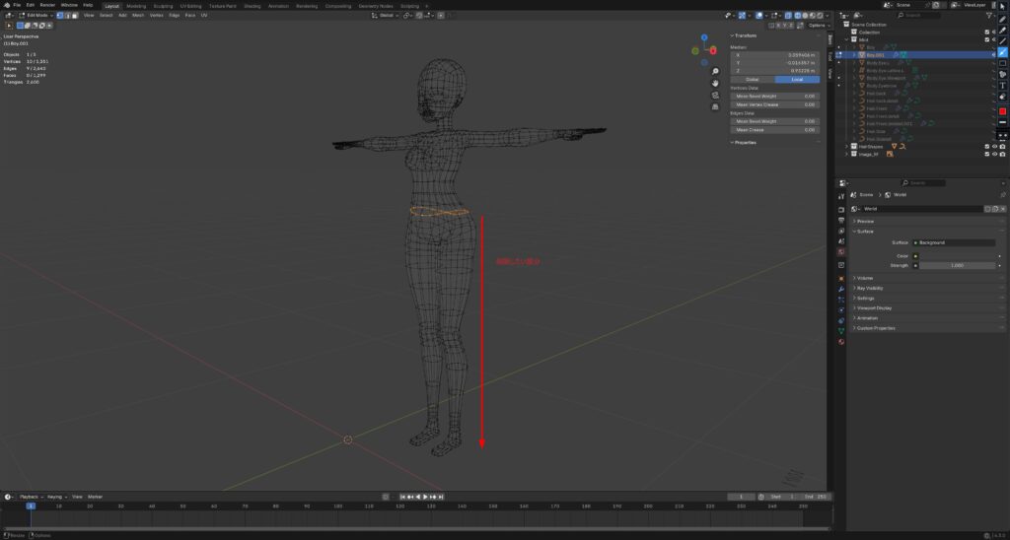Screen dimensions: 1010x540
Task: Open the Mesh menu in viewport header
Action: 138,15
